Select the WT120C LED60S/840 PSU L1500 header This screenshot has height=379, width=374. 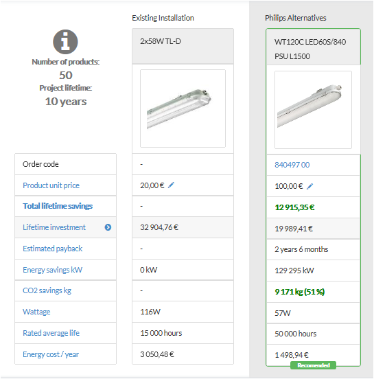coord(314,47)
